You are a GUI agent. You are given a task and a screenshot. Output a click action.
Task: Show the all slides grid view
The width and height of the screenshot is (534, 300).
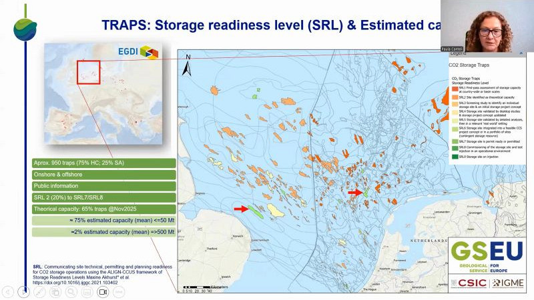pos(56,292)
